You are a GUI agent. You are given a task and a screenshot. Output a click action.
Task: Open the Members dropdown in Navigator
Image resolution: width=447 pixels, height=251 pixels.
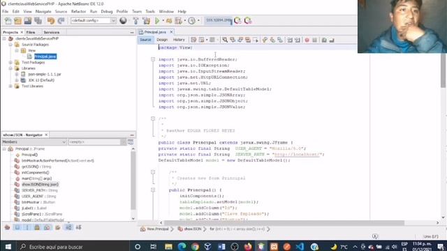pos(34,142)
